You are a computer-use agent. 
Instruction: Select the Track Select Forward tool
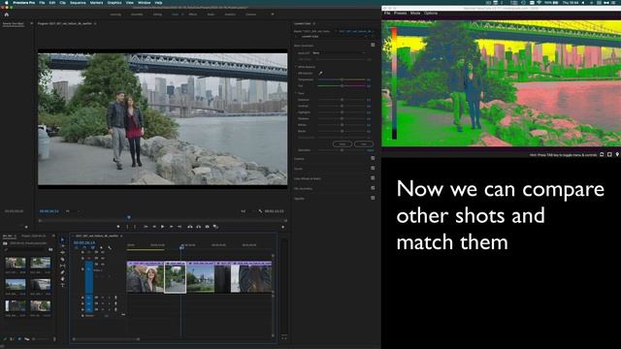pos(62,246)
